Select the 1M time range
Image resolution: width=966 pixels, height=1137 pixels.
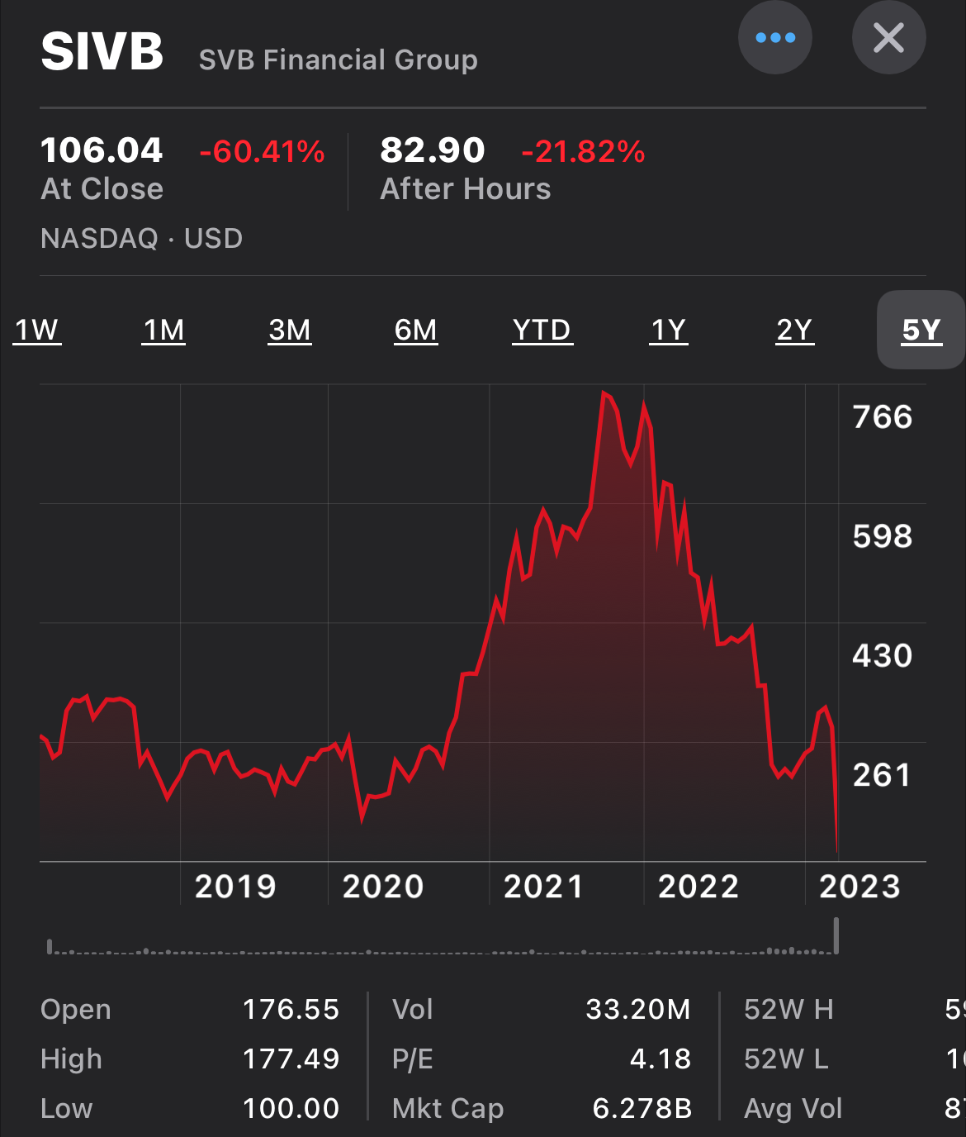pos(163,329)
